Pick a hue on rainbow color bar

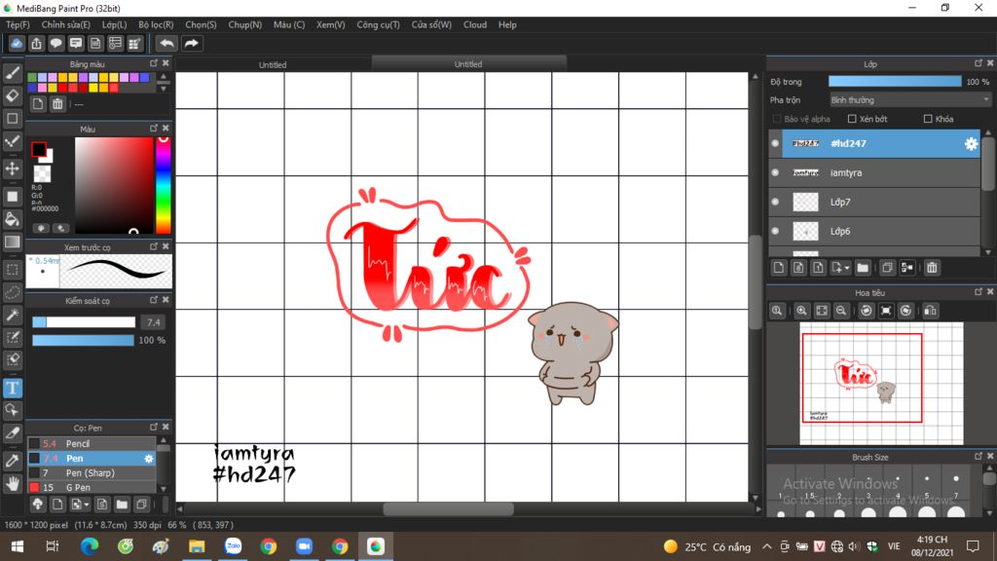pos(163,186)
